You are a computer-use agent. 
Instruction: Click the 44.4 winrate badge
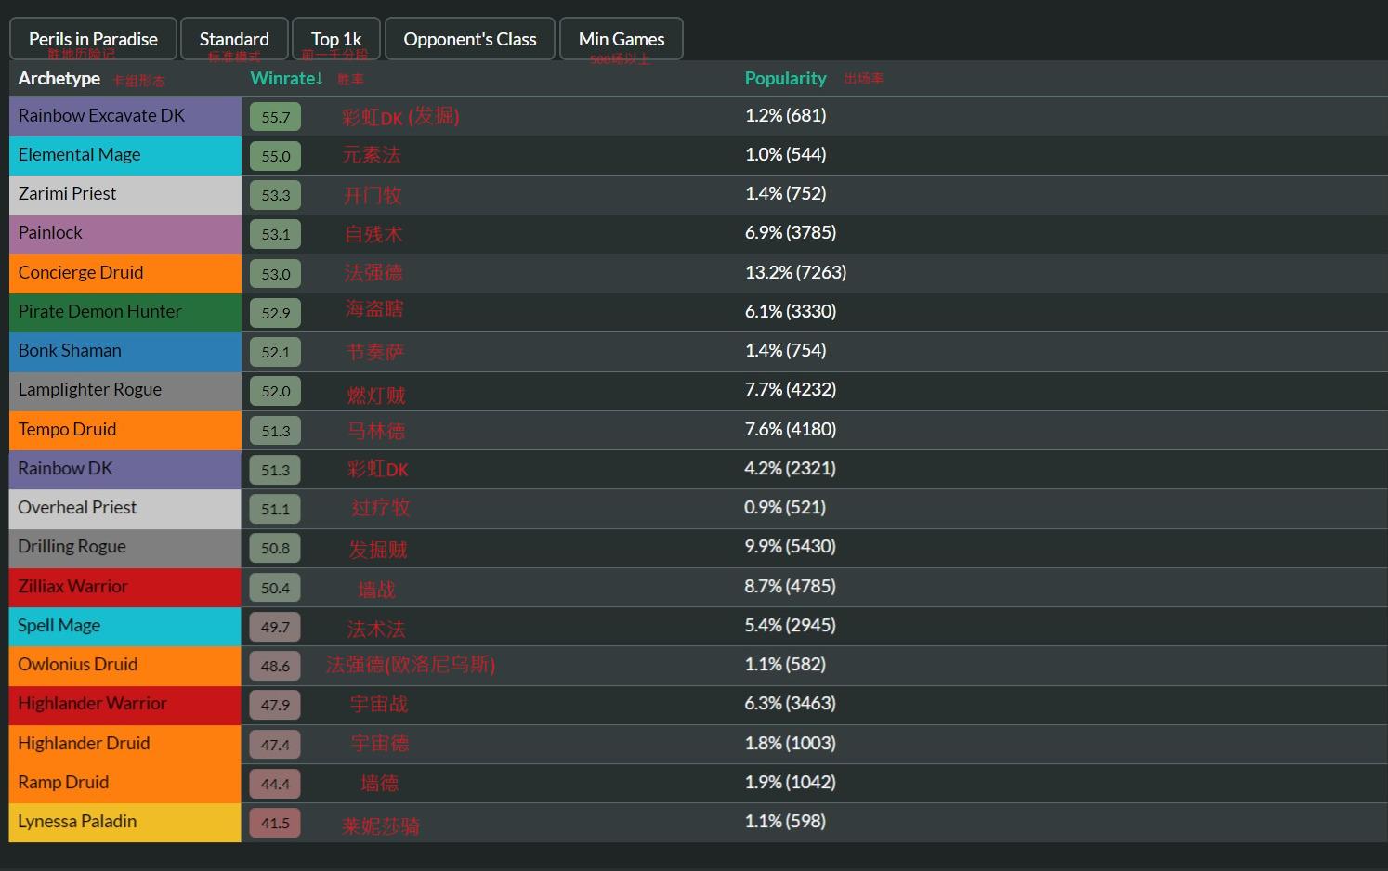click(x=275, y=784)
